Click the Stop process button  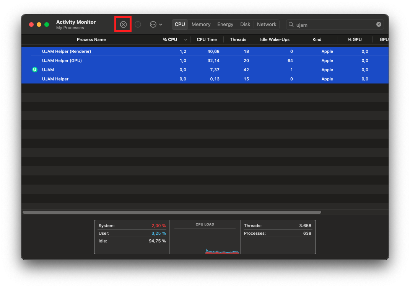pyautogui.click(x=123, y=25)
